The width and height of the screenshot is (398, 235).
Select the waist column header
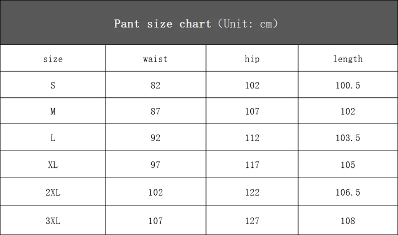[155, 59]
